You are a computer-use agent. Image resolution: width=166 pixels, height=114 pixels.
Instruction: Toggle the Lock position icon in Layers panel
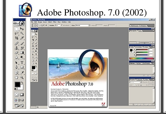pos(139,85)
